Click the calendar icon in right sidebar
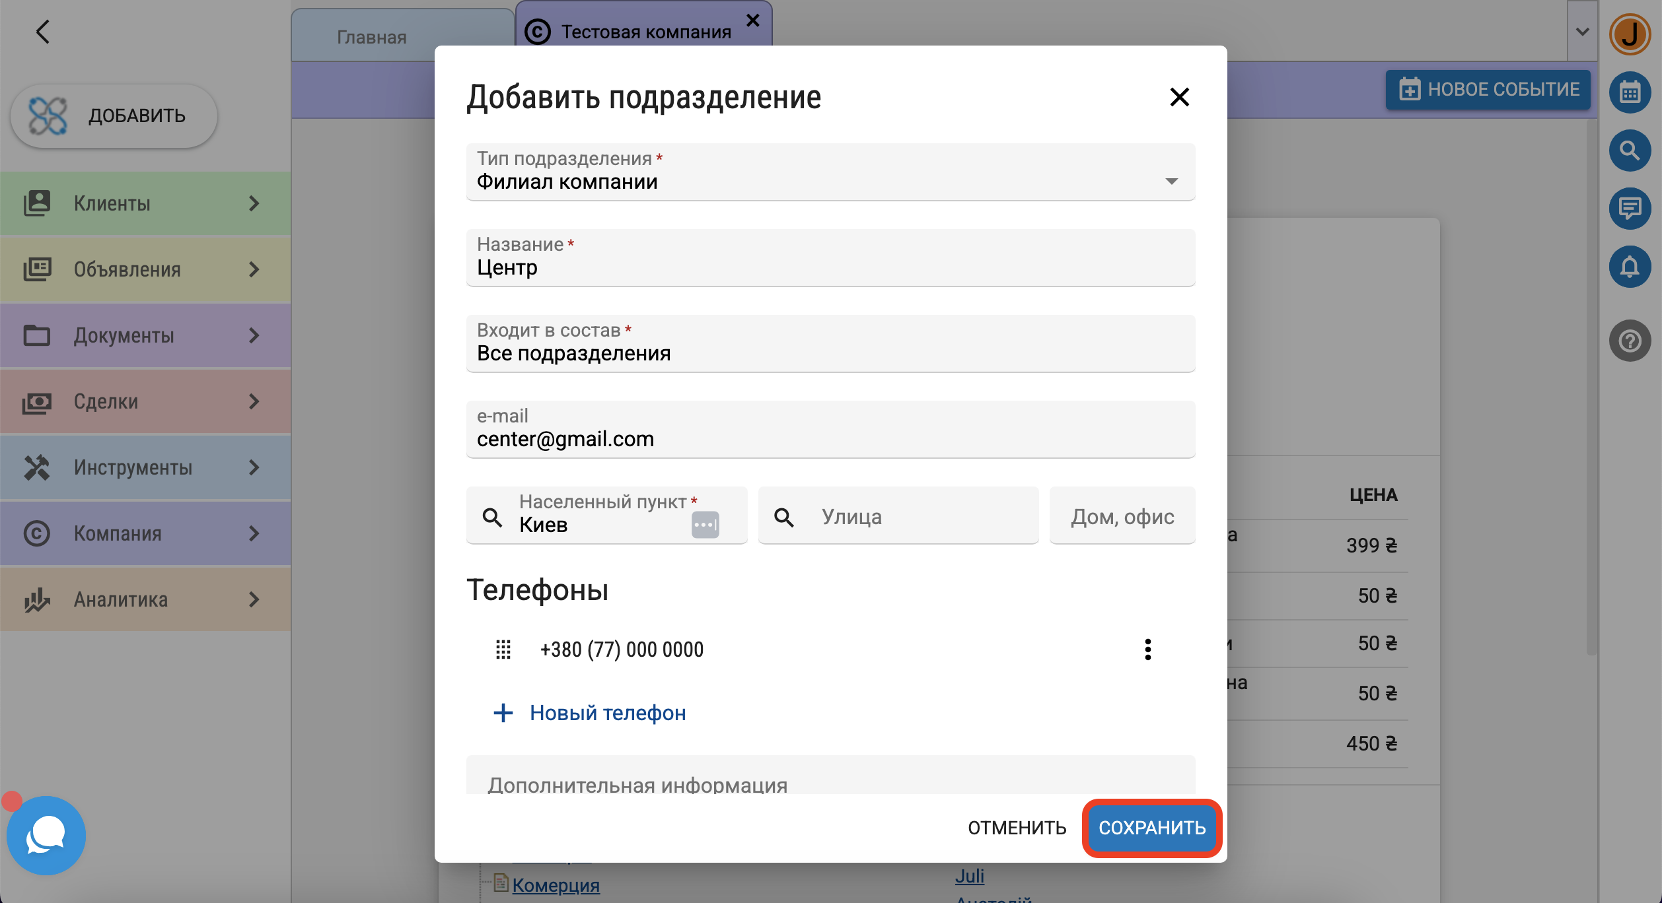This screenshot has height=903, width=1662. (x=1630, y=92)
